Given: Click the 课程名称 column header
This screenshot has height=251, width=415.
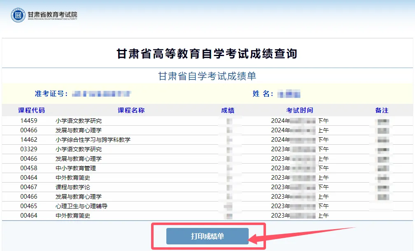Looking at the screenshot, I should tap(131, 110).
